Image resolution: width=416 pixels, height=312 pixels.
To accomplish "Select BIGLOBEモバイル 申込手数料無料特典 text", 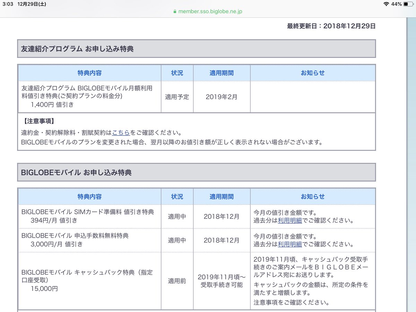I will pos(75,236).
